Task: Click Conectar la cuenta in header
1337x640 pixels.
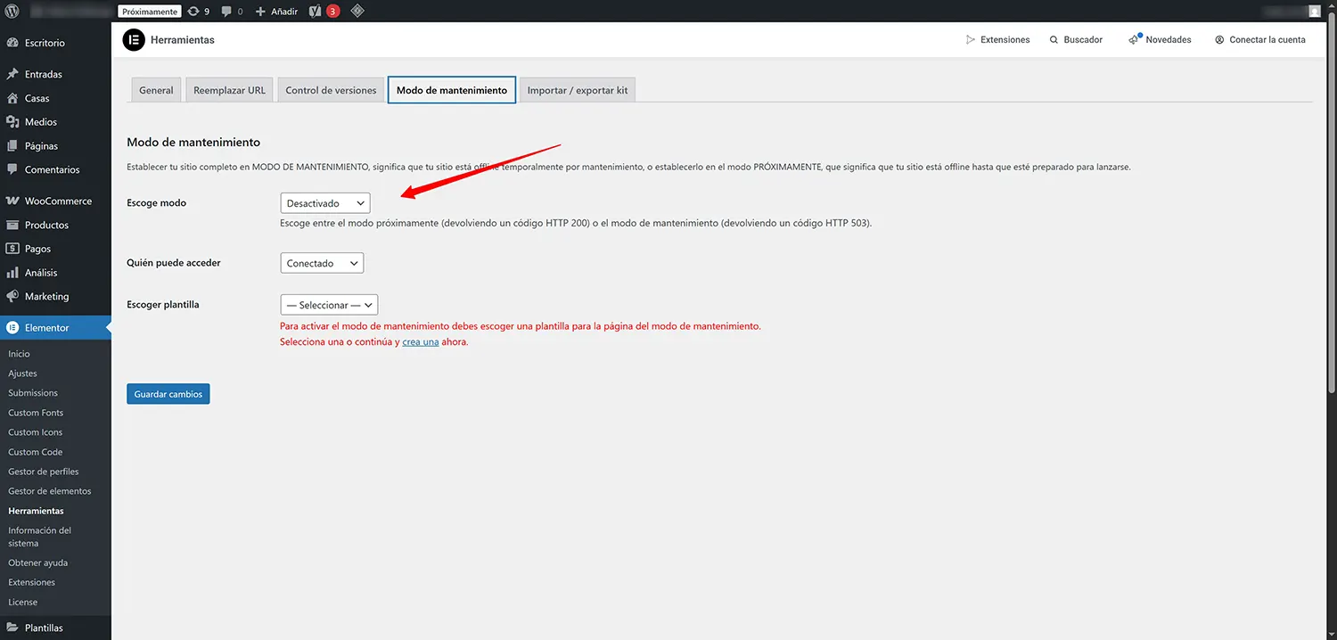Action: [x=1259, y=40]
